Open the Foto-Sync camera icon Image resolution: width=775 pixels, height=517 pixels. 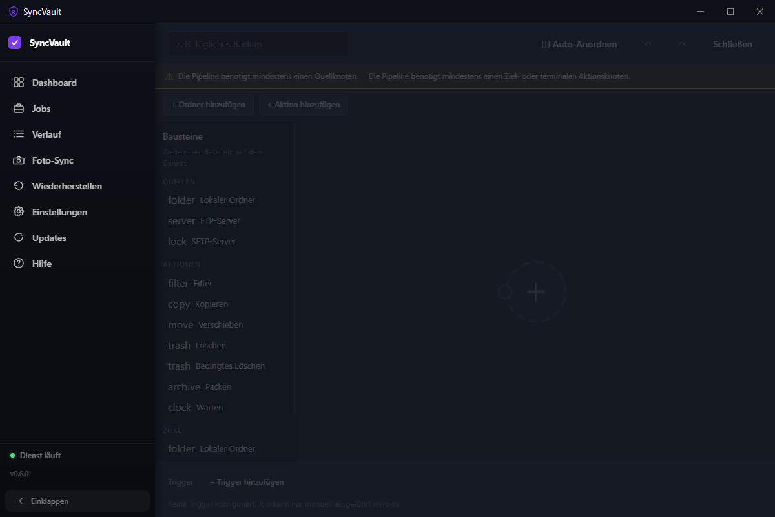pyautogui.click(x=19, y=160)
